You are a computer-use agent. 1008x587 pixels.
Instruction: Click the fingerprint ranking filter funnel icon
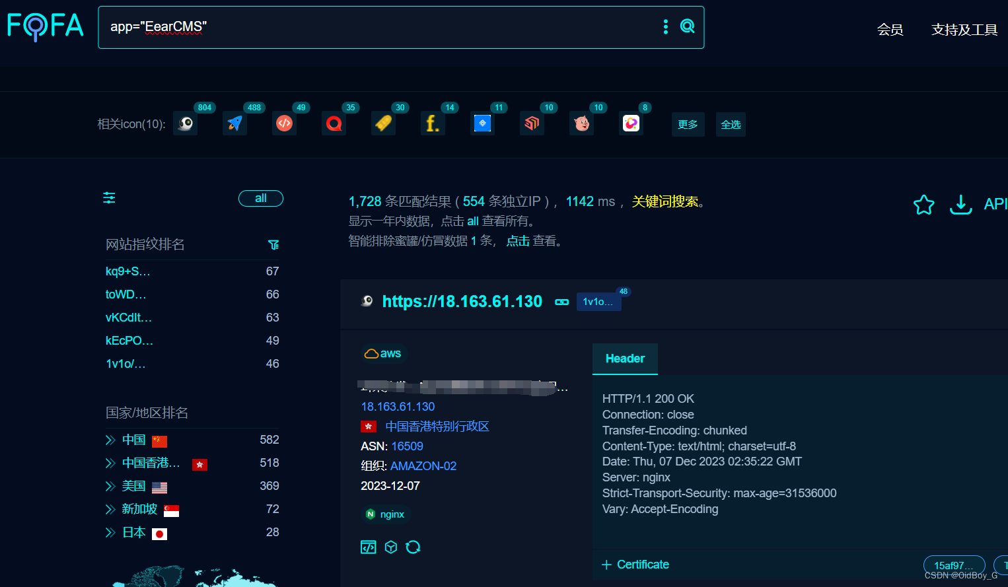coord(273,245)
